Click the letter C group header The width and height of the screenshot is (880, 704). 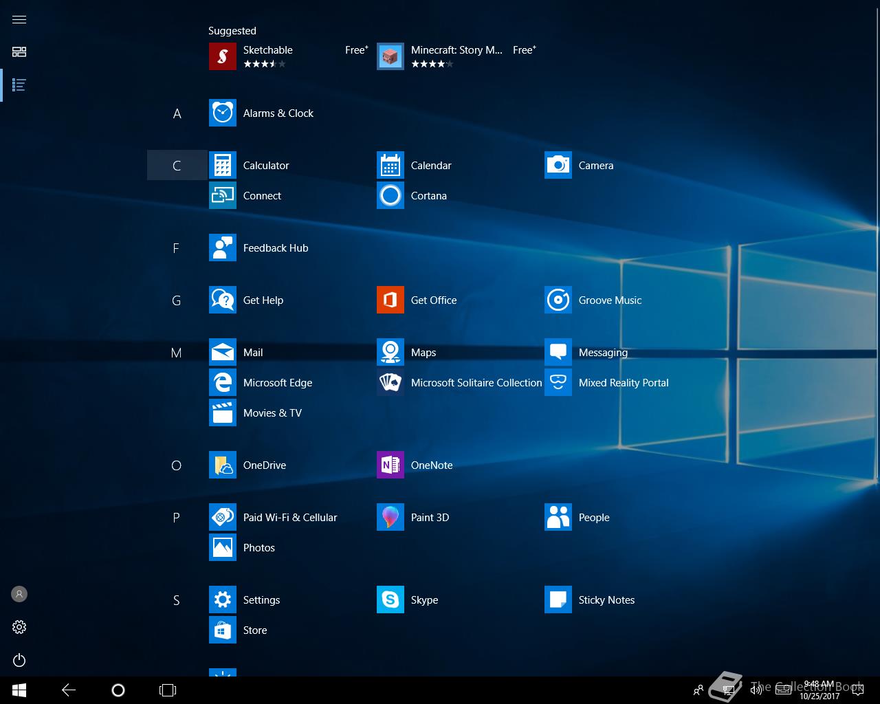point(177,165)
